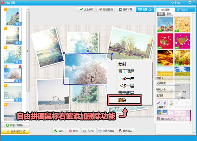Click the city square photo on the canvas
Screen dimensions: 197x141
pos(130,44)
